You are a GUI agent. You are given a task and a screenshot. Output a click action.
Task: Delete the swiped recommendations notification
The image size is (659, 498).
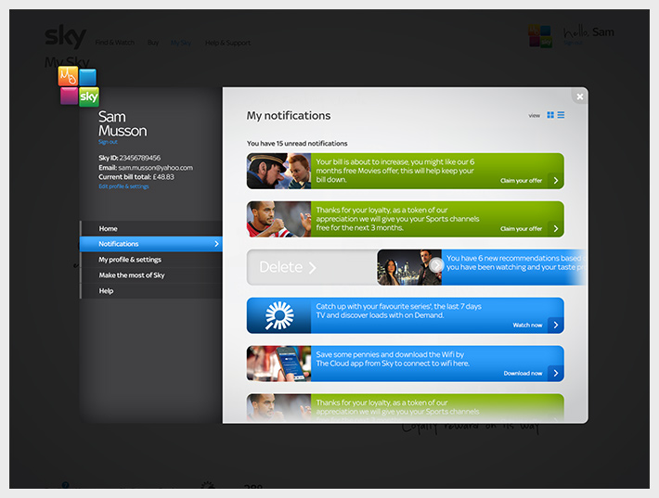pyautogui.click(x=288, y=267)
